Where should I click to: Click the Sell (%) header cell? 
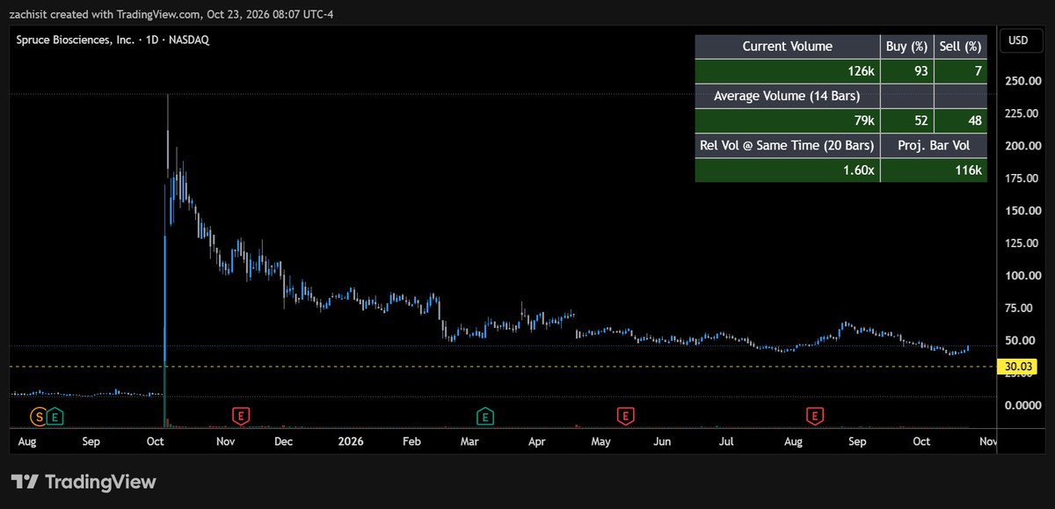click(x=960, y=47)
